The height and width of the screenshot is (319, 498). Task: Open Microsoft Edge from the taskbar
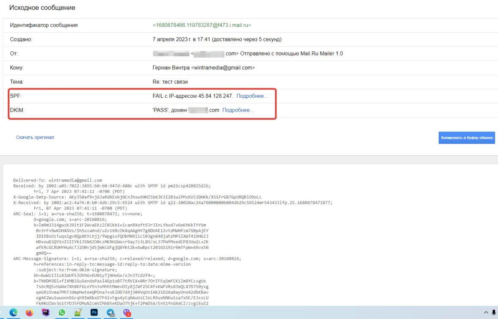[x=14, y=313]
